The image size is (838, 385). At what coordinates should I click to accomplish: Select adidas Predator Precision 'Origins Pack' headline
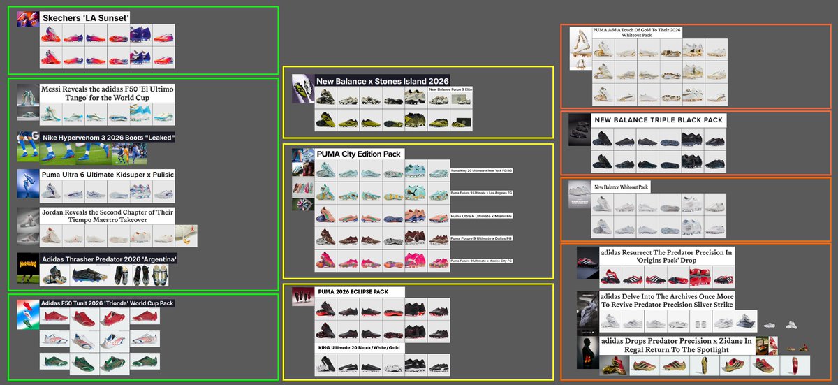pos(667,256)
